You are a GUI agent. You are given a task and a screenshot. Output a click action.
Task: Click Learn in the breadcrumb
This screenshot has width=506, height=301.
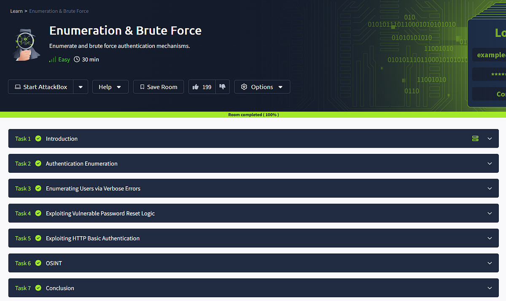16,11
